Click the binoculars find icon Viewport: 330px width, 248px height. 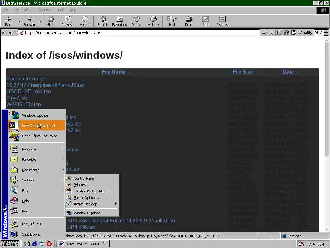point(286,33)
